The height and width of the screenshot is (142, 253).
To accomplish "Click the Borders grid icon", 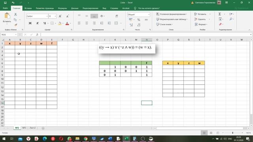I will [x=52, y=23].
